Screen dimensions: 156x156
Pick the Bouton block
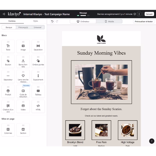8,61
